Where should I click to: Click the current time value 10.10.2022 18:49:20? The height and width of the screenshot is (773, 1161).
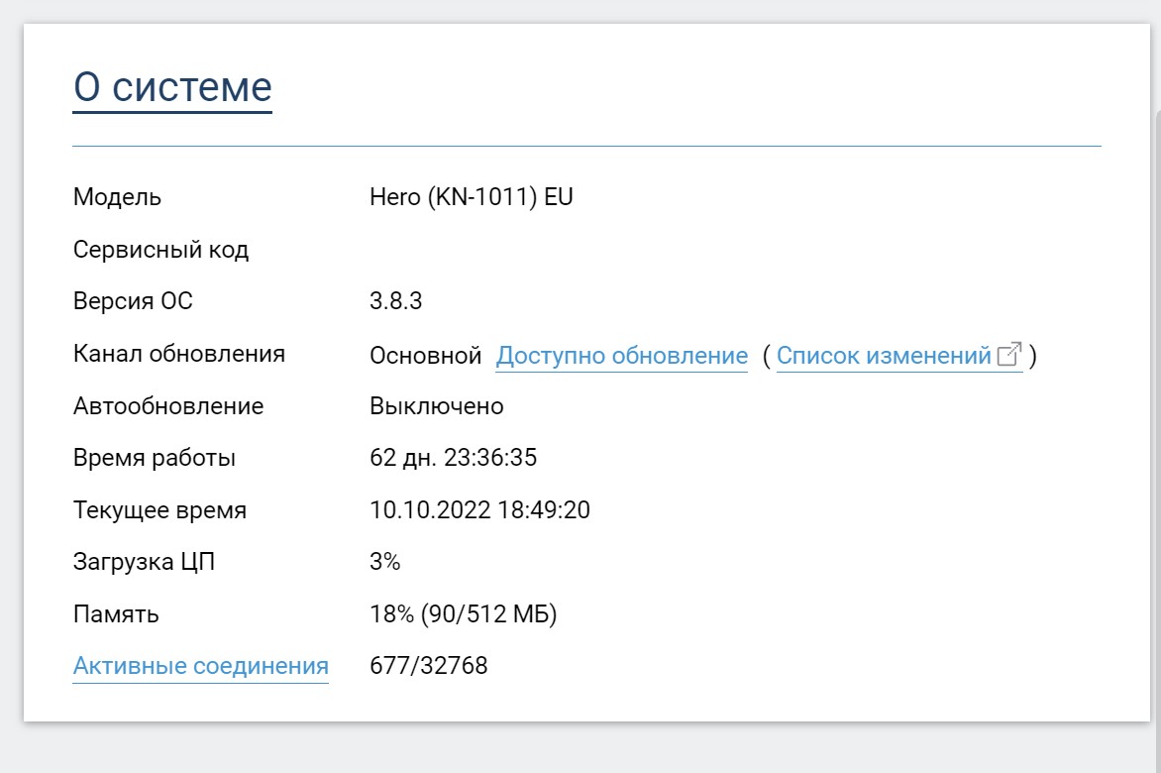pos(479,510)
